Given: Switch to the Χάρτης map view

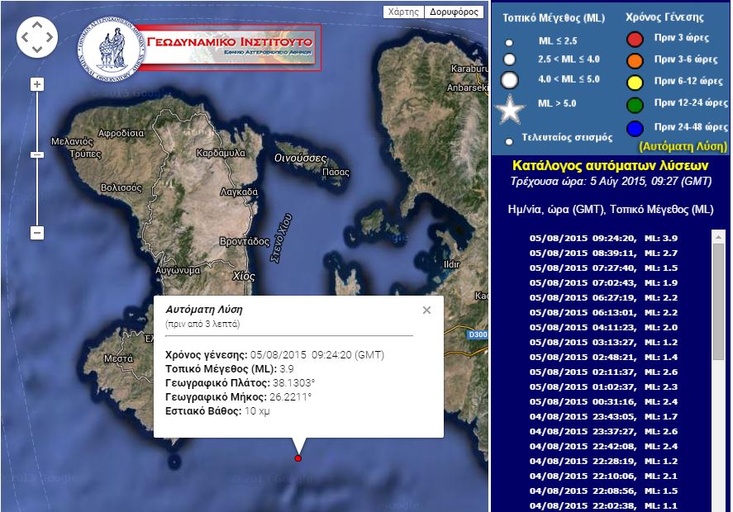Looking at the screenshot, I should click(x=402, y=12).
